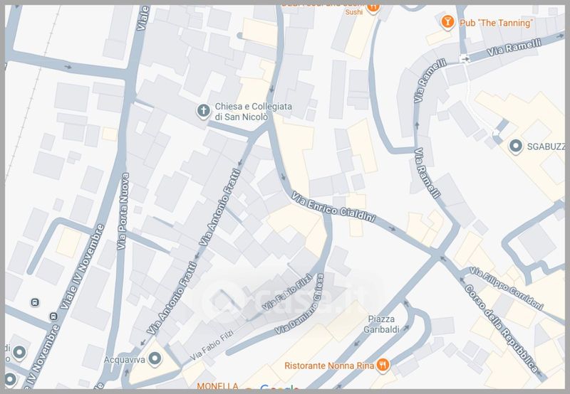This screenshot has width=570, height=394.
Task: Click the SGABUZZ text label
Action: (547, 147)
